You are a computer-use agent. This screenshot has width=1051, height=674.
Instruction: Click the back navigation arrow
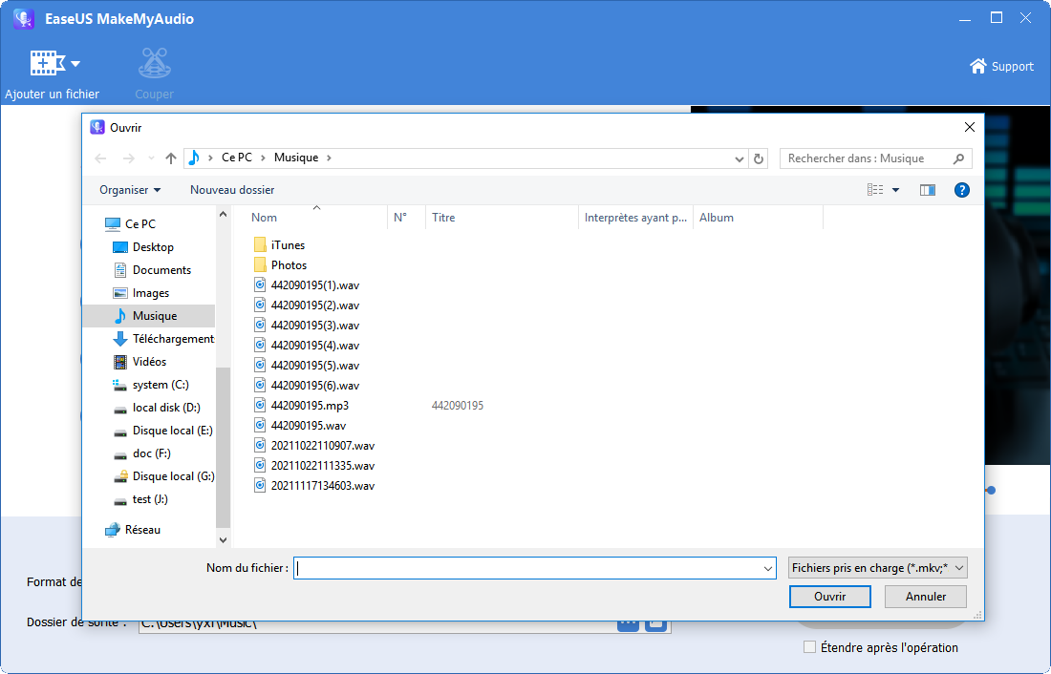coord(100,158)
